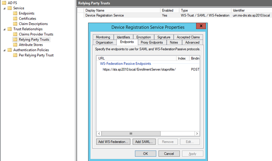This screenshot has width=272, height=161.
Task: Collapse the Service tree node
Action: click(x=4, y=8)
